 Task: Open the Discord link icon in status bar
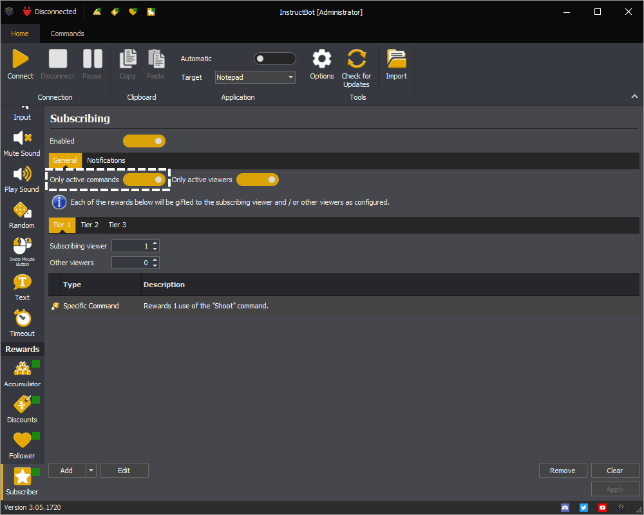tap(565, 508)
